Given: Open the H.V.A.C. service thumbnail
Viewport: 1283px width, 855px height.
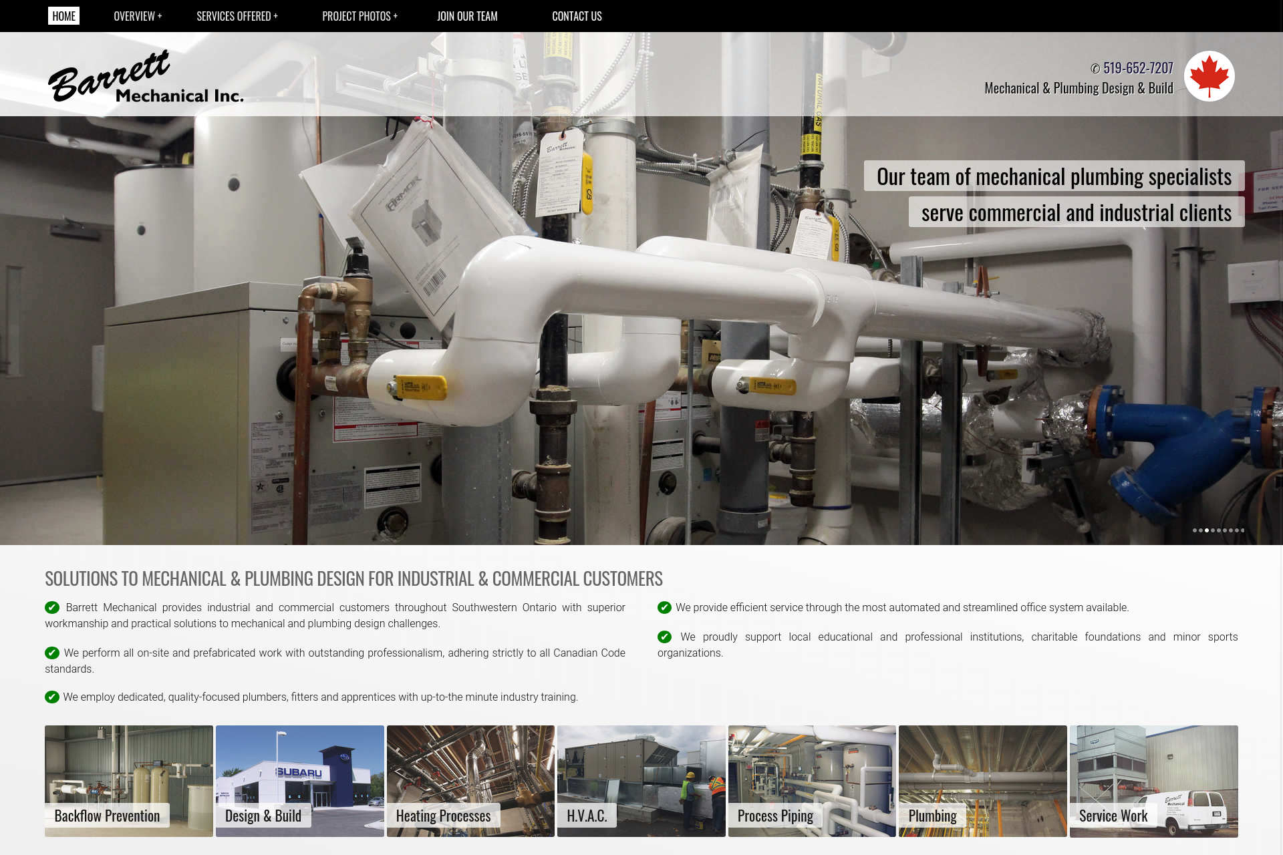Looking at the screenshot, I should tap(641, 780).
